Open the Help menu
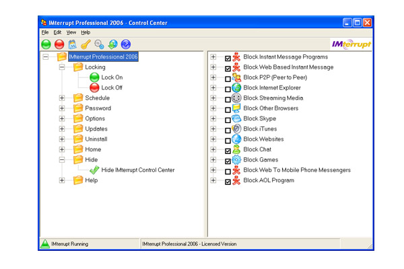404x269 pixels. point(86,32)
